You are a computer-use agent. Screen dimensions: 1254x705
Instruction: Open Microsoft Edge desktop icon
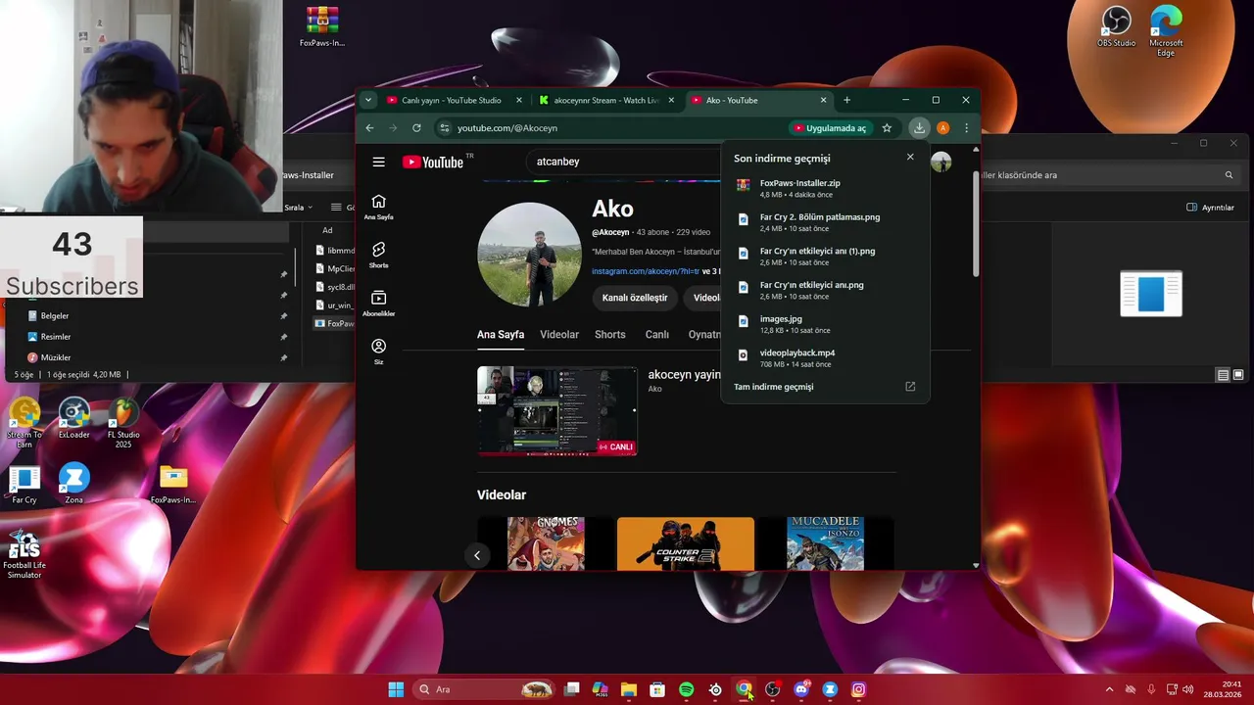[x=1166, y=31]
